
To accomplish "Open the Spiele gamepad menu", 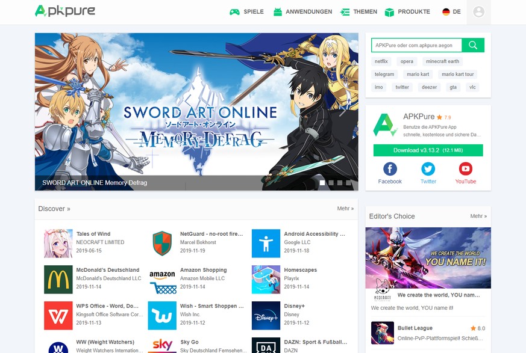I will [246, 12].
